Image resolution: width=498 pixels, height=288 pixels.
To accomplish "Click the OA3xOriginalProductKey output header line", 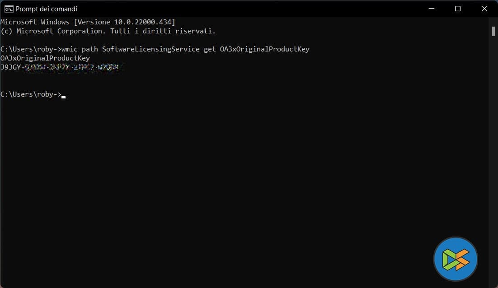I will (x=45, y=58).
